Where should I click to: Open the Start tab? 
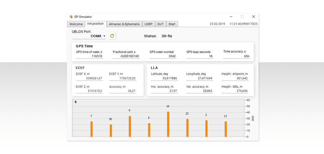tap(172, 24)
